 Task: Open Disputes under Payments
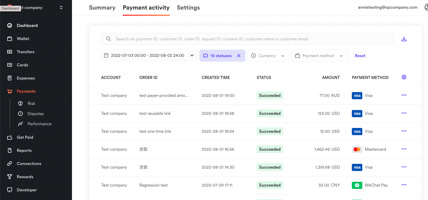coord(35,114)
